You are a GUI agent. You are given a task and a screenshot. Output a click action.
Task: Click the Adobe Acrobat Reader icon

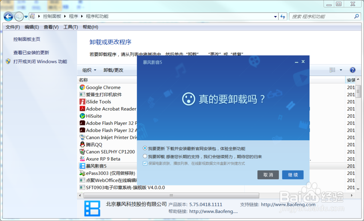[82, 108]
